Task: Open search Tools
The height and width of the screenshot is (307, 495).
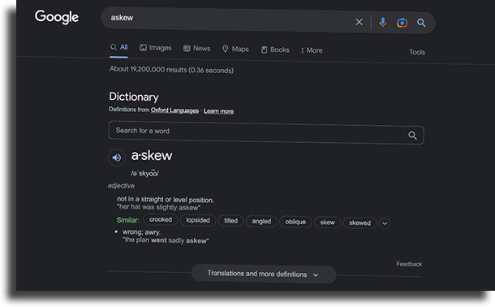Action: coord(417,52)
